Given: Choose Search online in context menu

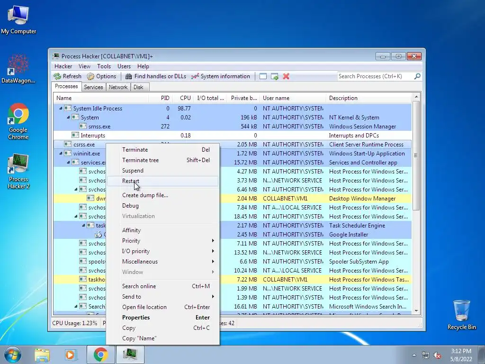Looking at the screenshot, I should tap(163, 286).
